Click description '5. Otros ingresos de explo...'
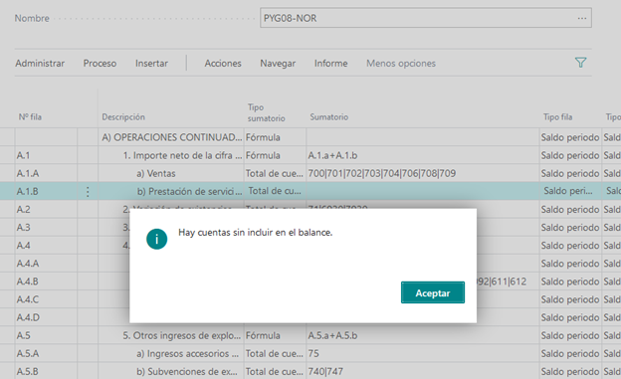The image size is (621, 379). click(181, 336)
